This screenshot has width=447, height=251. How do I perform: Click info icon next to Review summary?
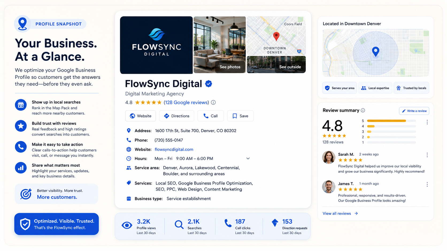363,110
